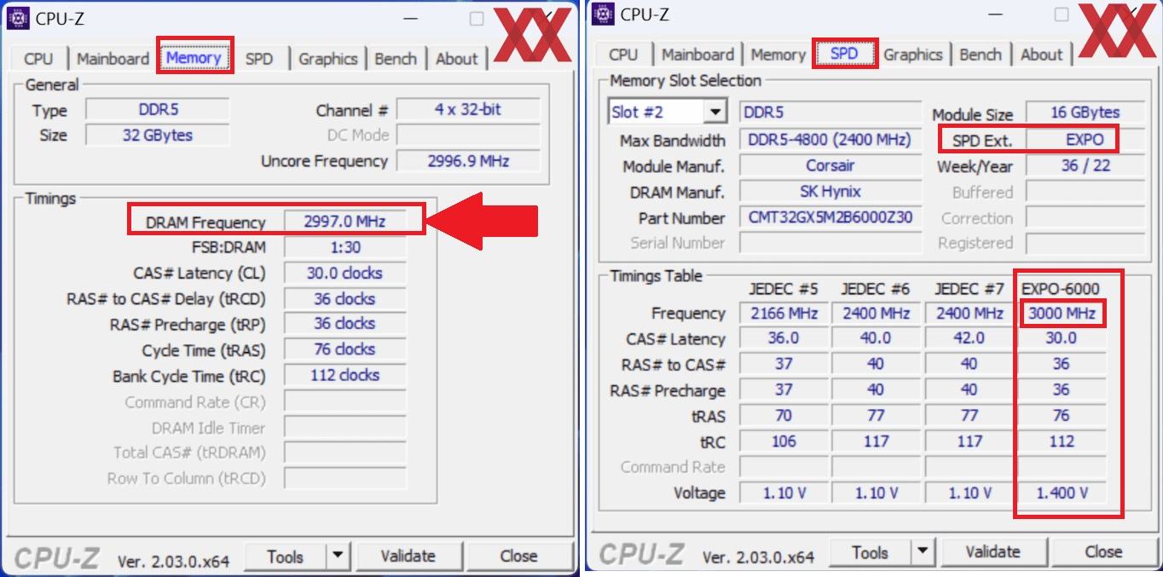Image resolution: width=1163 pixels, height=577 pixels.
Task: Open Graphics tab in right window
Action: click(912, 55)
